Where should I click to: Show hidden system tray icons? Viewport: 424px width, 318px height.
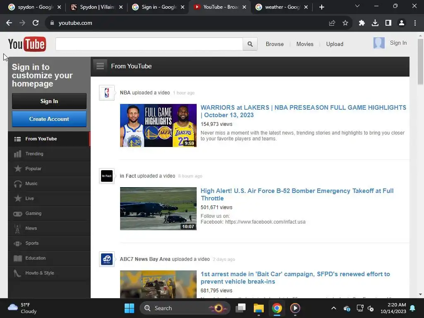[x=334, y=308]
